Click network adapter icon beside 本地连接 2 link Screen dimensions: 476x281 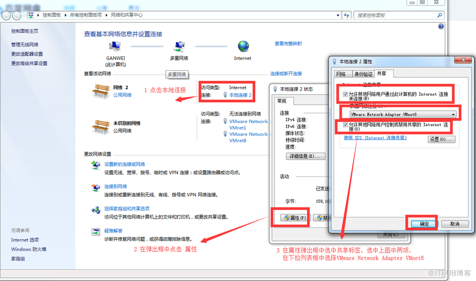tap(225, 95)
